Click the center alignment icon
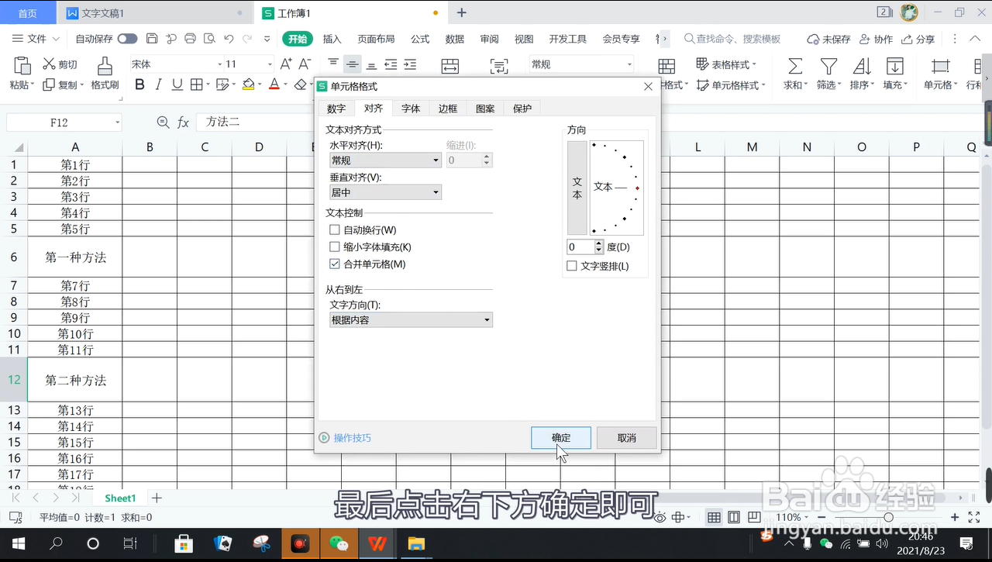This screenshot has height=562, width=992. coord(353,64)
